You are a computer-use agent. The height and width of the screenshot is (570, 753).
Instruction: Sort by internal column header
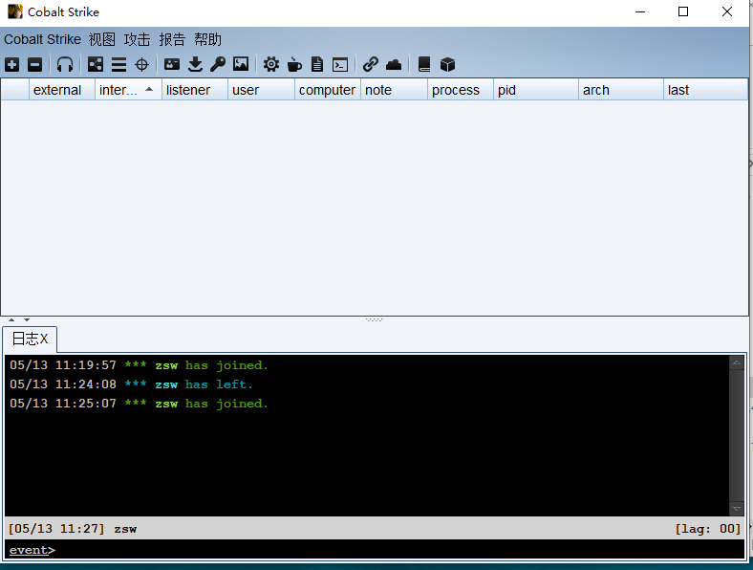click(128, 90)
